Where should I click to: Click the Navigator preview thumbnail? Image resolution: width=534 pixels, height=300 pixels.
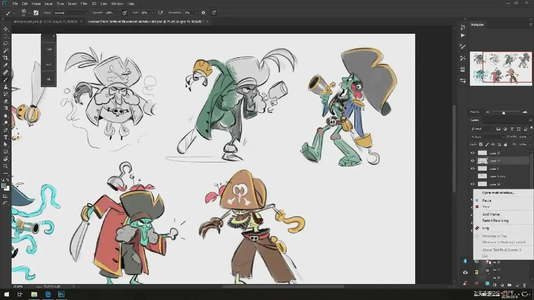(x=501, y=68)
